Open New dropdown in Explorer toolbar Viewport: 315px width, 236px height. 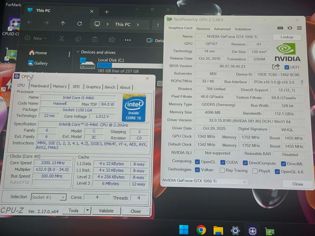pos(36,38)
